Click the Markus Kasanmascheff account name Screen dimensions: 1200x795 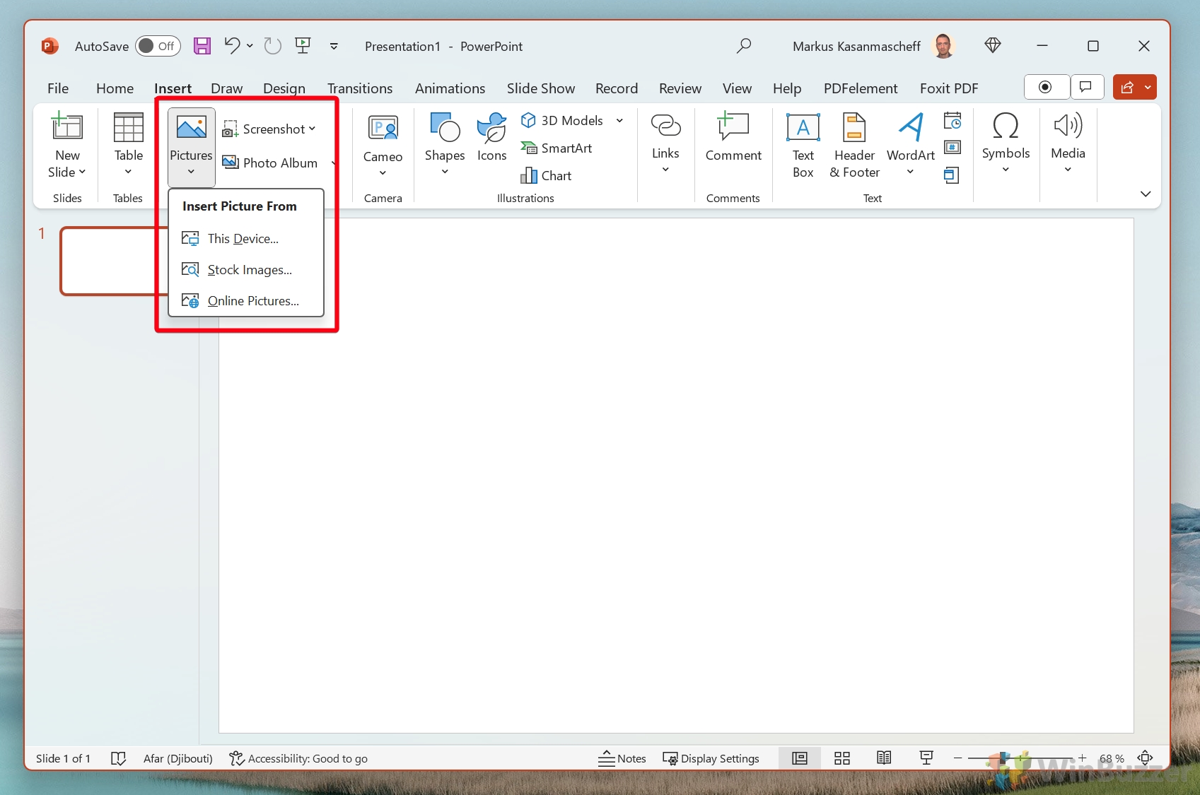tap(856, 46)
